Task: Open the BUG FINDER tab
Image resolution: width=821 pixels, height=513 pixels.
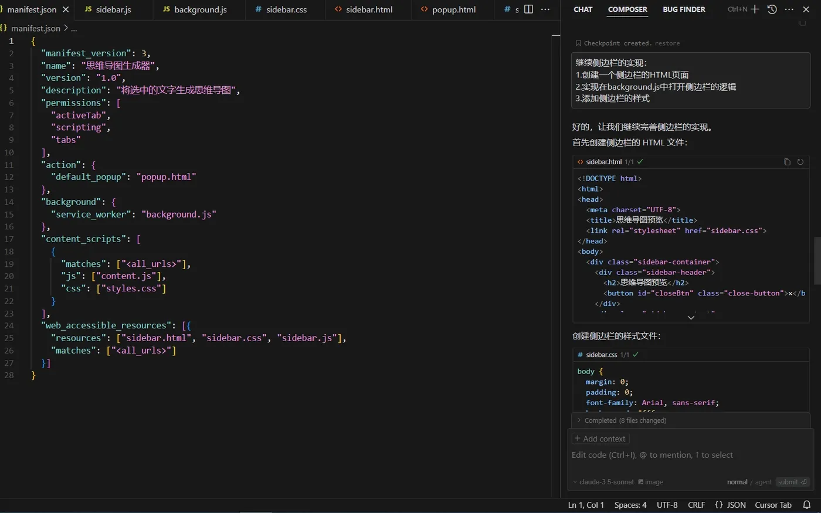Action: [684, 9]
